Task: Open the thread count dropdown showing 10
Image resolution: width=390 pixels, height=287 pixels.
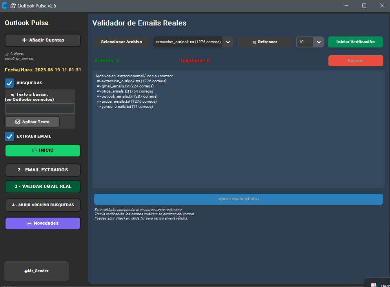Action: click(310, 42)
